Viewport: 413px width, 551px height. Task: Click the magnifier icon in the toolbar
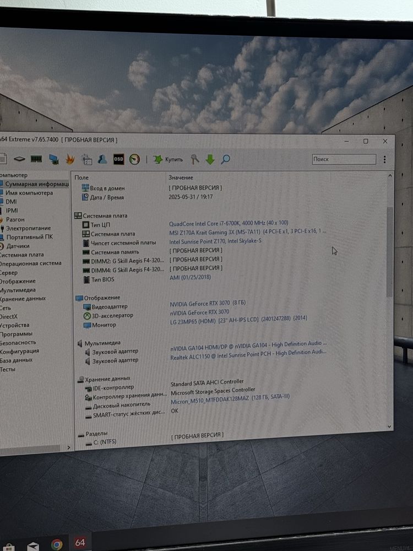[225, 160]
